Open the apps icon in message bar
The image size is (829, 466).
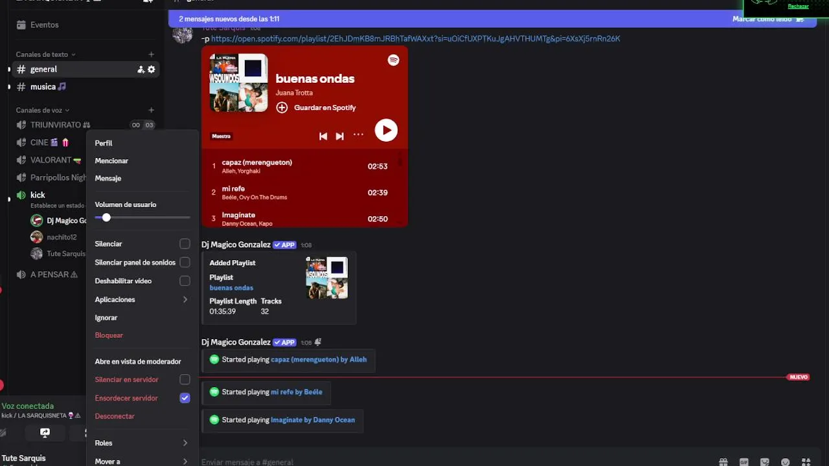806,462
